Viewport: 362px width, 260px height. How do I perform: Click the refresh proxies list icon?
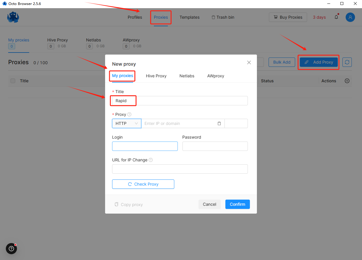347,62
